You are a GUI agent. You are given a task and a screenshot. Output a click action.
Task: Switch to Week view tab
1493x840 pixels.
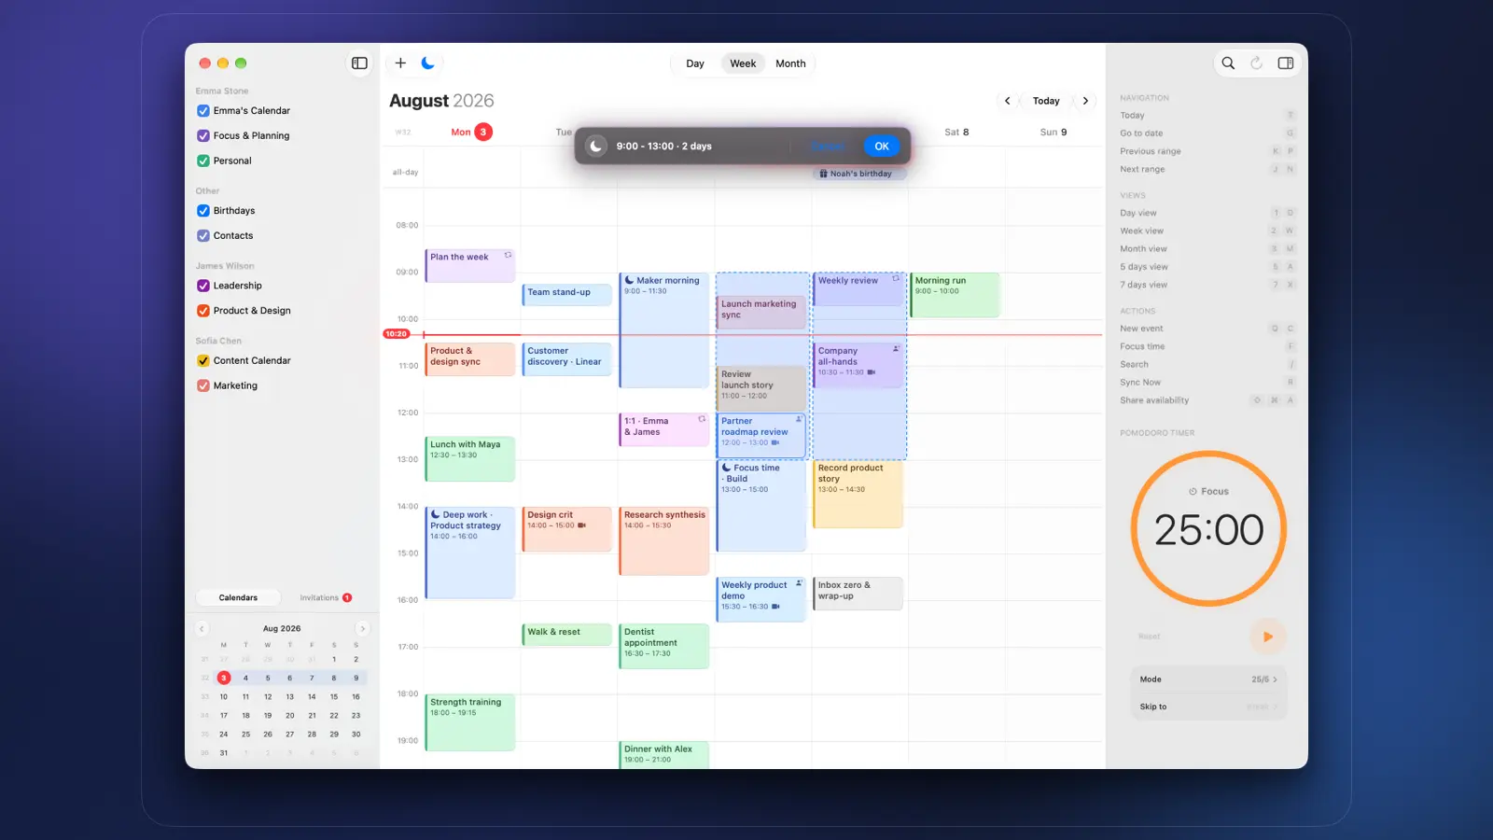[x=743, y=63]
